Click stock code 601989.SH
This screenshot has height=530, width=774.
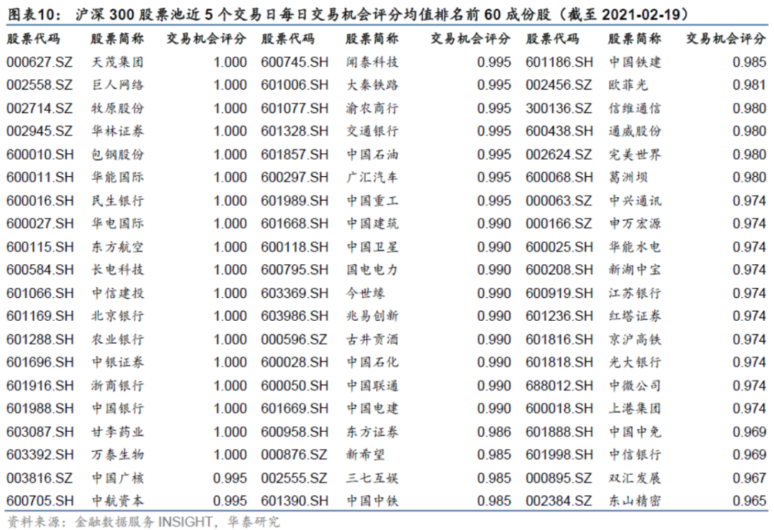[295, 201]
